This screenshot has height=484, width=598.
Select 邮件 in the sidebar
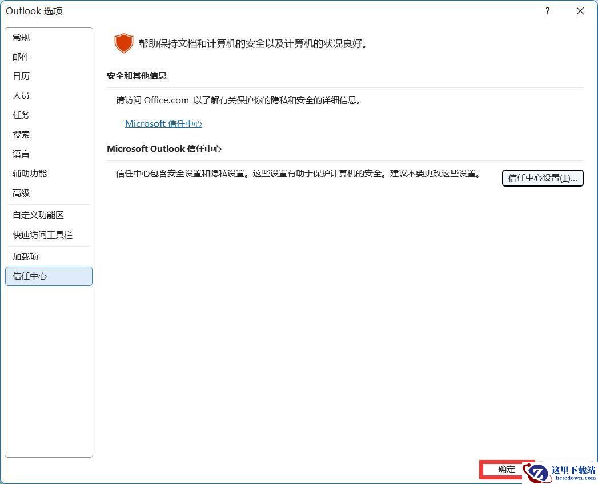tap(49, 57)
